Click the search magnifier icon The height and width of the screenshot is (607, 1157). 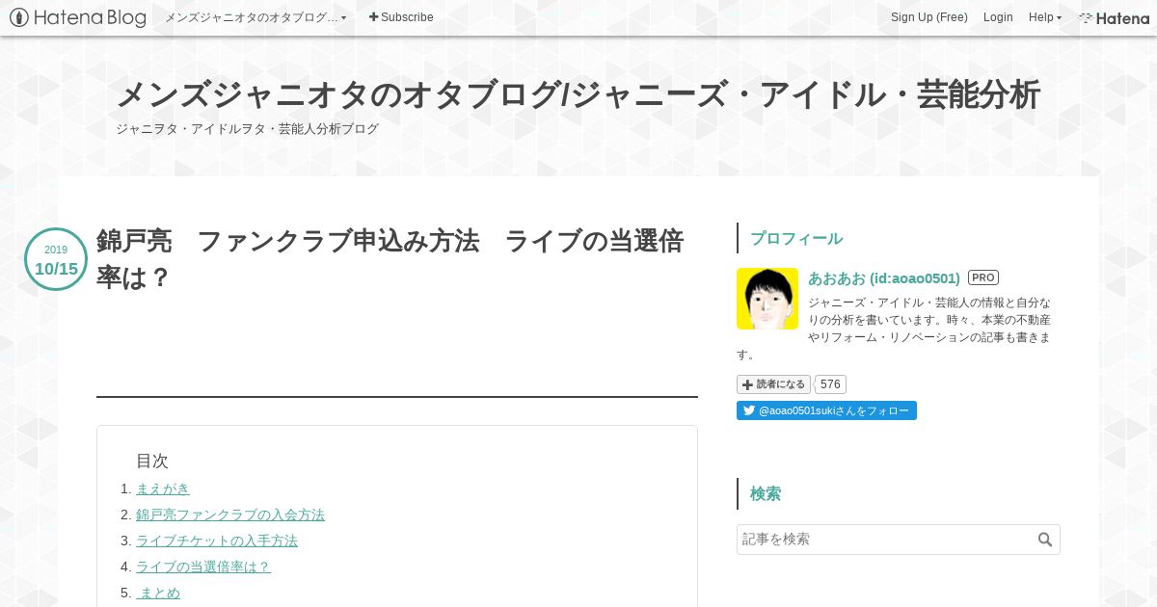(1045, 540)
